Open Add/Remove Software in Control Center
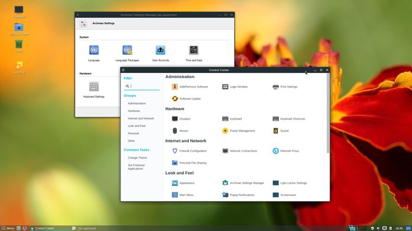Image resolution: width=412 pixels, height=231 pixels. click(x=190, y=86)
